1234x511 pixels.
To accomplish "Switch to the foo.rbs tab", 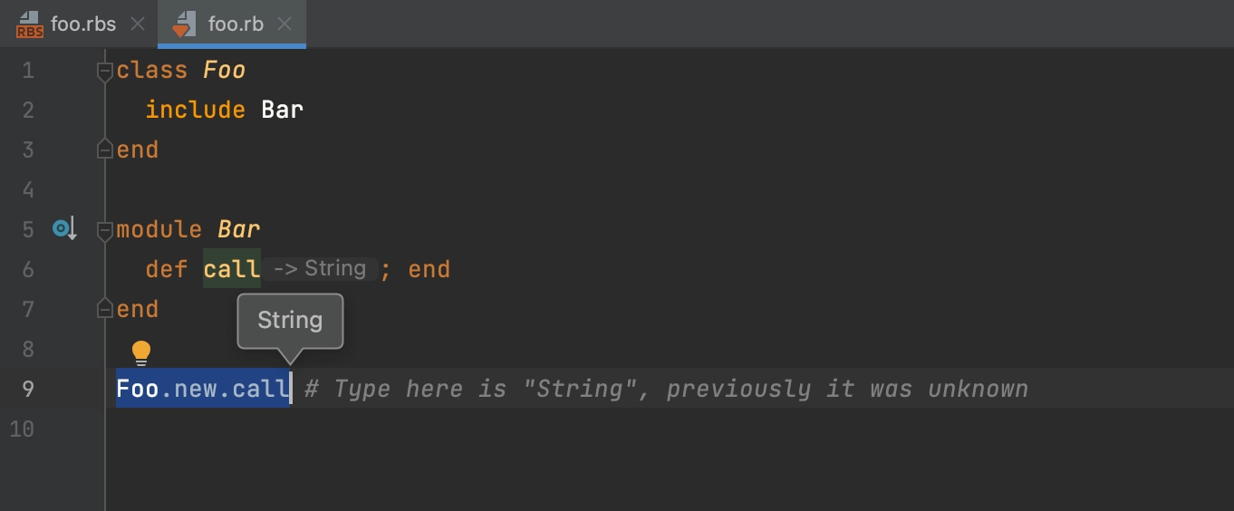I will (x=82, y=24).
